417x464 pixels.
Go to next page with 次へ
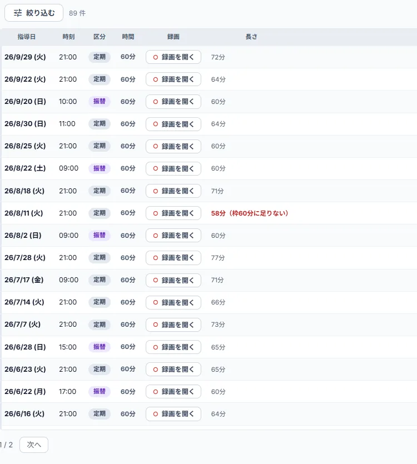click(x=34, y=445)
